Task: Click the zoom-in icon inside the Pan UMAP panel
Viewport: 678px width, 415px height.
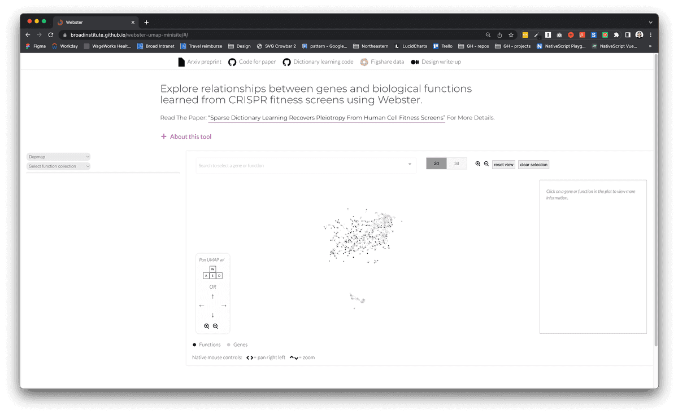Action: tap(206, 326)
